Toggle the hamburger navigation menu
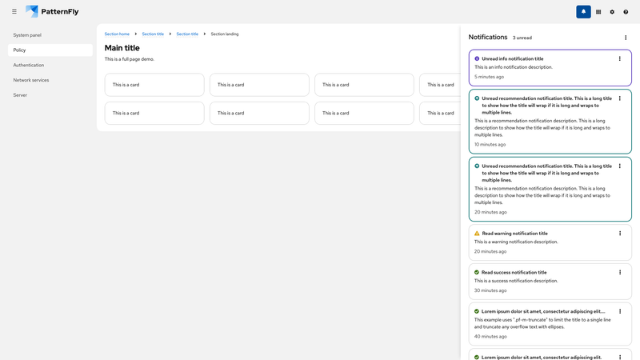Screen dimensions: 640x360 click(14, 11)
